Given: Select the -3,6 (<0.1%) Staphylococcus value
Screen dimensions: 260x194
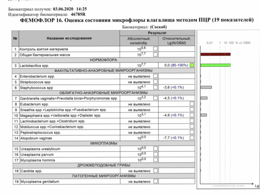Looking at the screenshot, I should pos(174,87).
